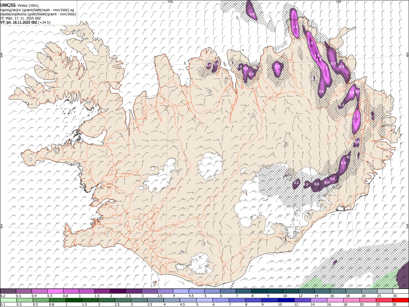The height and width of the screenshot is (307, 409).
Task: Click the header line starting with 'rigning/skúrir'
Action: (x=37, y=10)
